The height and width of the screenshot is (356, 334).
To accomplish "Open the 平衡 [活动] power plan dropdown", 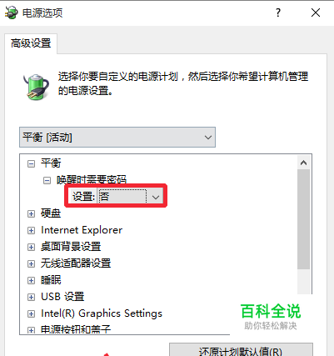I will click(117, 138).
